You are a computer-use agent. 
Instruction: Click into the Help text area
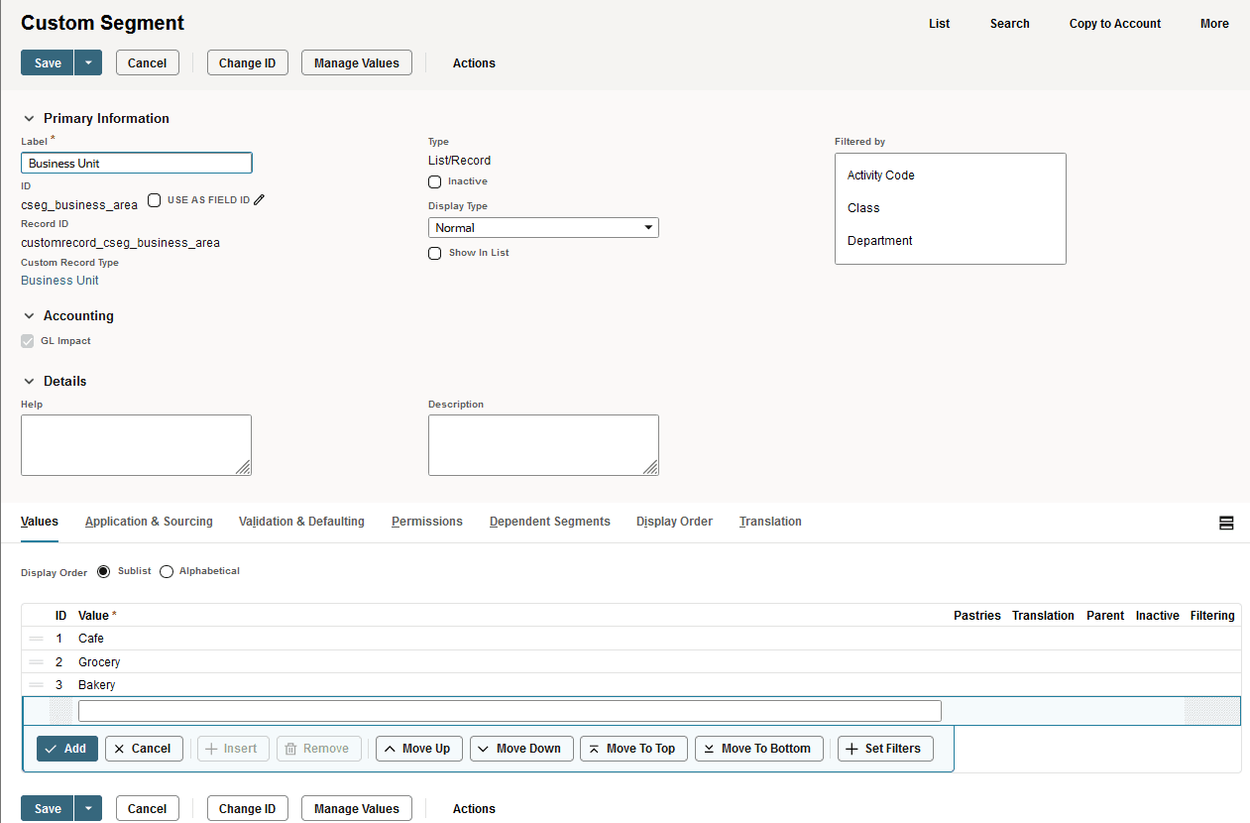click(x=137, y=445)
